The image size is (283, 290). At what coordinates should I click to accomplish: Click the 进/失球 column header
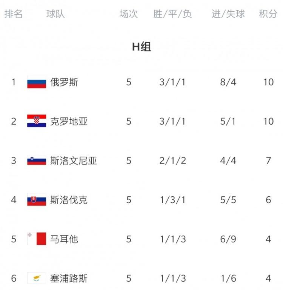pos(228,14)
